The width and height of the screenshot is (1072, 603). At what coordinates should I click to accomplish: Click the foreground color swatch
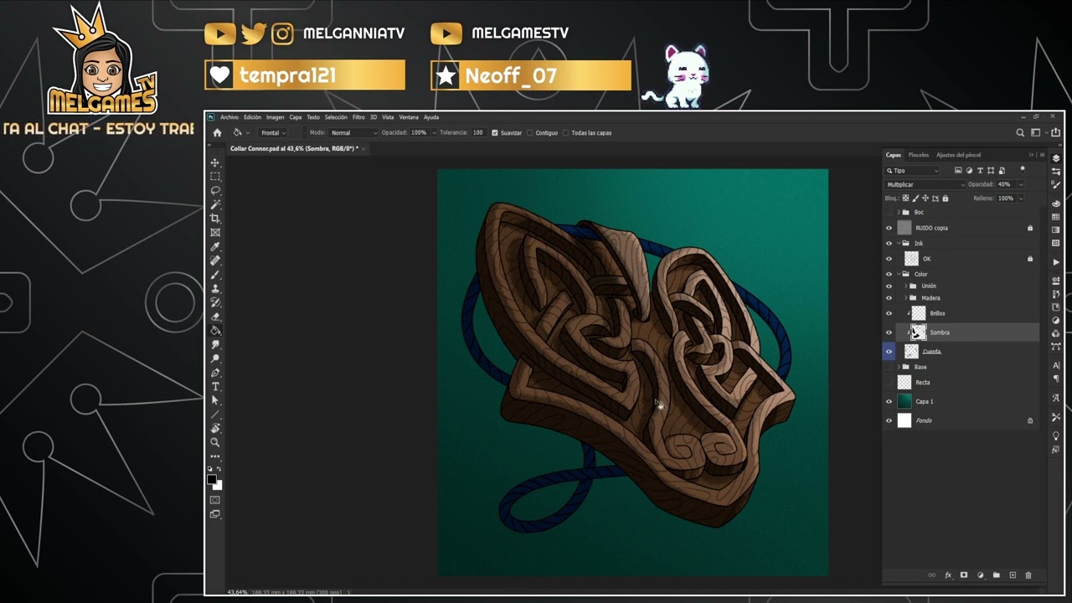pos(213,480)
